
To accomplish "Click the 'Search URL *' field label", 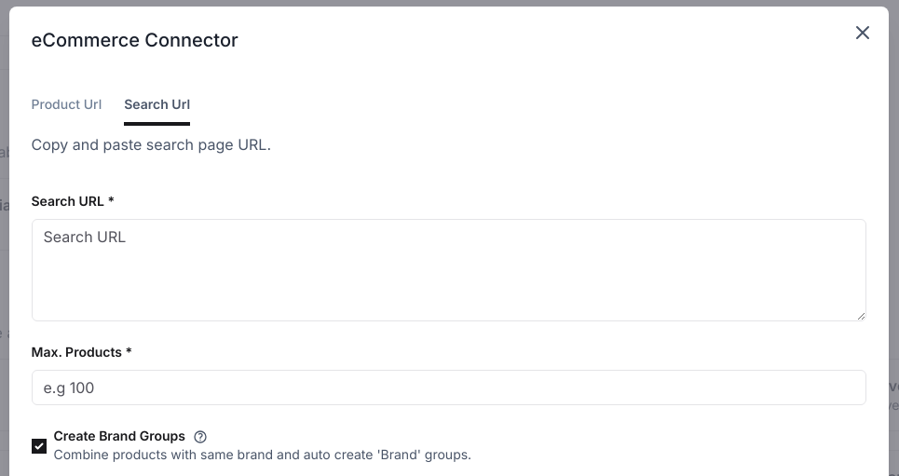I will click(x=68, y=201).
